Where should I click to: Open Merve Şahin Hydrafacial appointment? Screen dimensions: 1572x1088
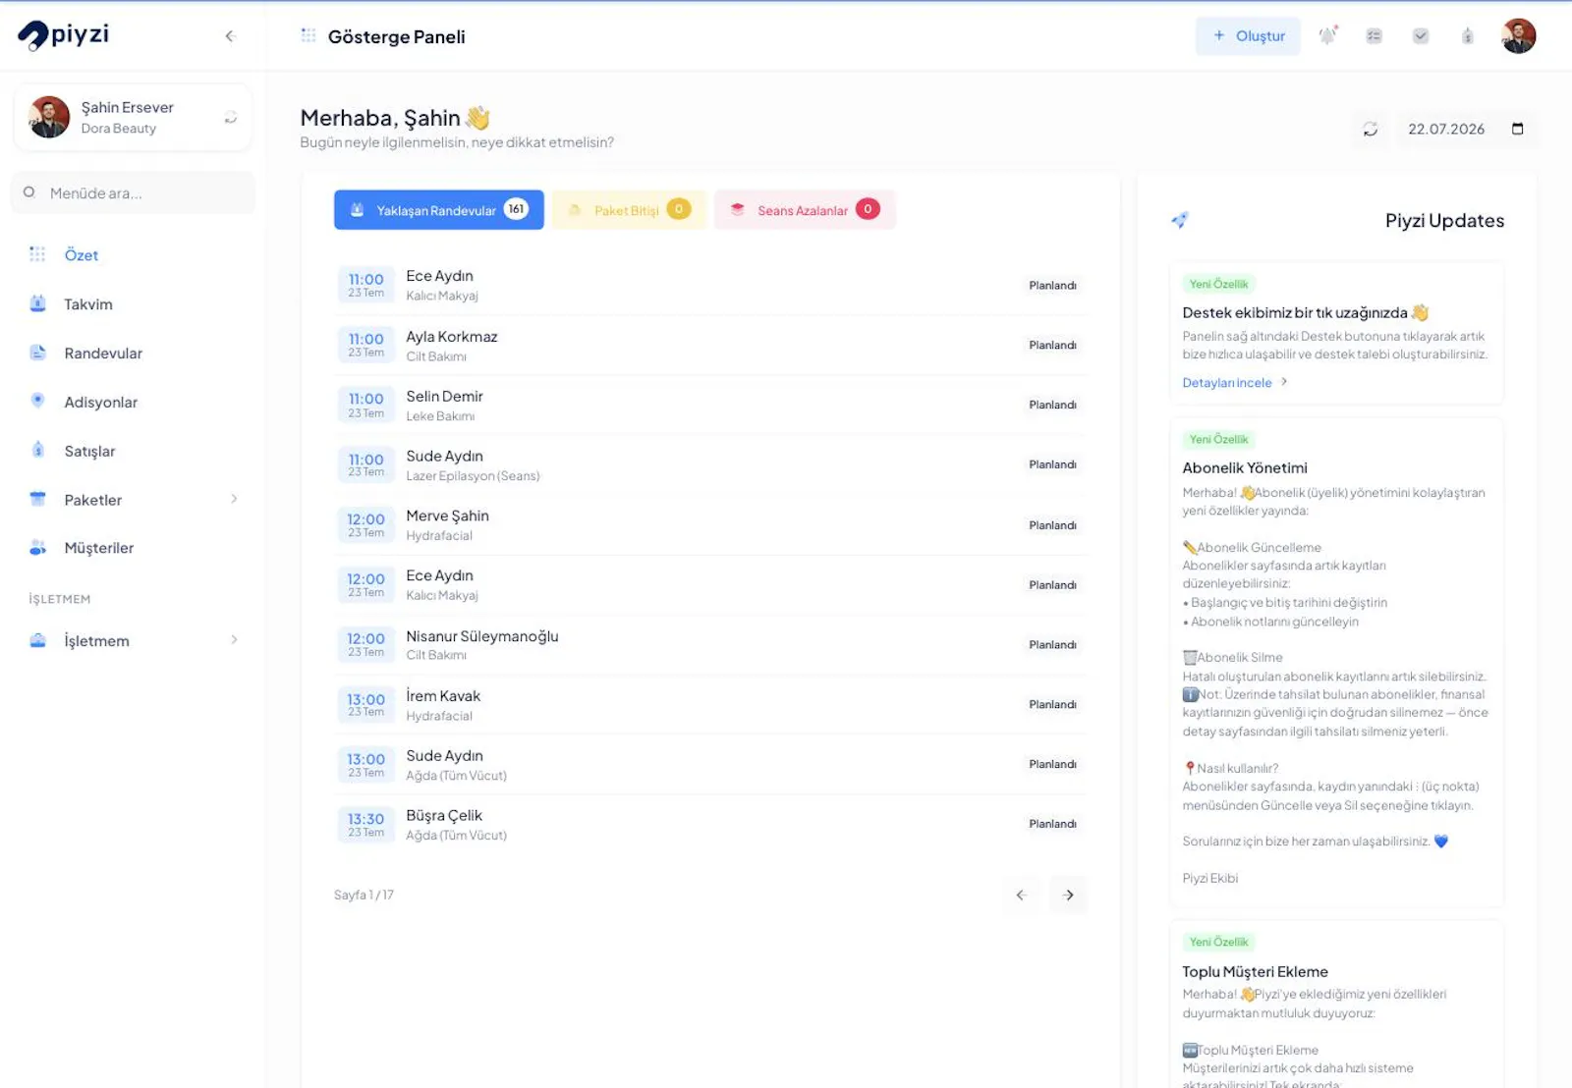pos(710,525)
